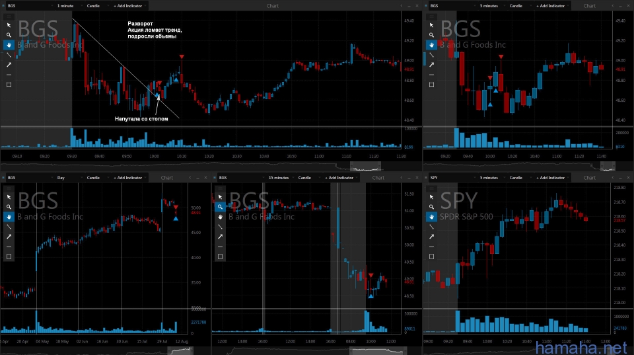Select the trend line tool in BGS 1 minute chart
This screenshot has width=634, height=355.
pyautogui.click(x=9, y=55)
